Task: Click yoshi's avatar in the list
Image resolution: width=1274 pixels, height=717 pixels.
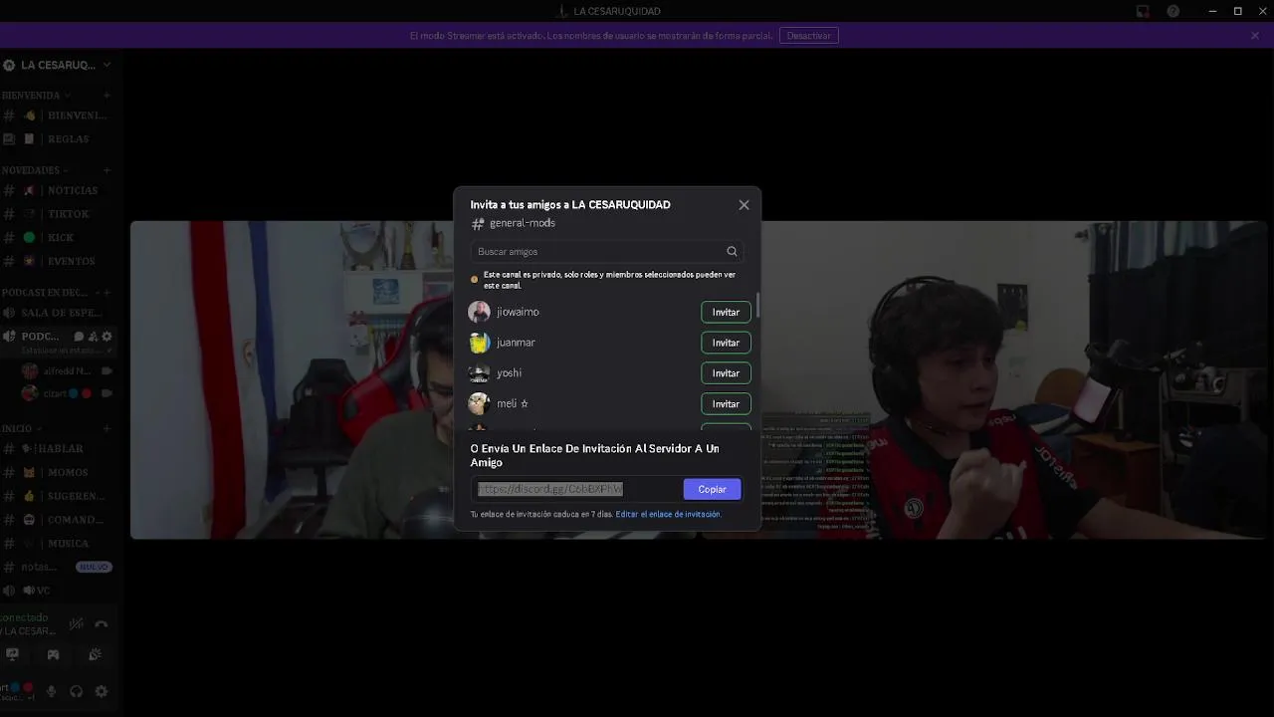Action: [x=479, y=373]
